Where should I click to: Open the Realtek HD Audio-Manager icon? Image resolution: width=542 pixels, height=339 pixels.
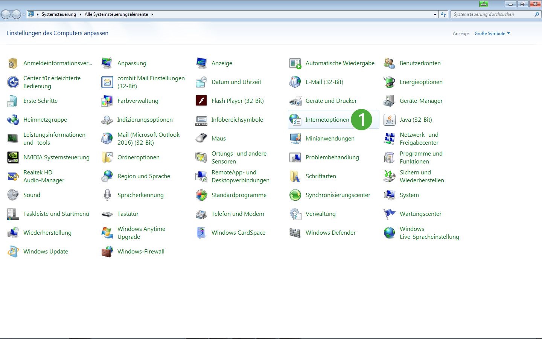tap(13, 176)
